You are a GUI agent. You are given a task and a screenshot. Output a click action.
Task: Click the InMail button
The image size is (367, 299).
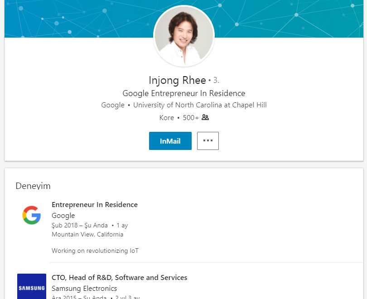[x=170, y=141]
